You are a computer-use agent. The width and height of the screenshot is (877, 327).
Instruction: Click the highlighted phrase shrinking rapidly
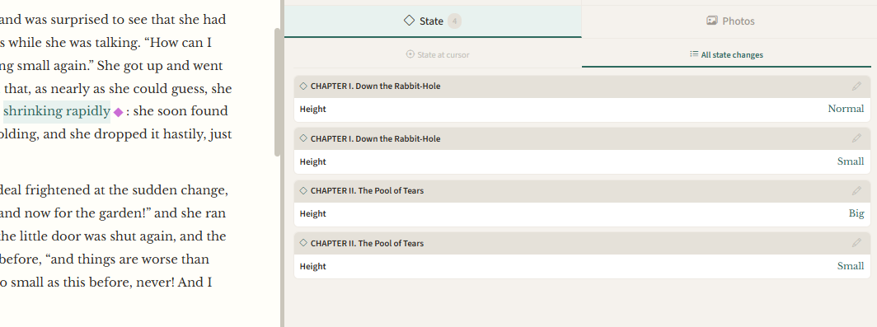pos(57,111)
